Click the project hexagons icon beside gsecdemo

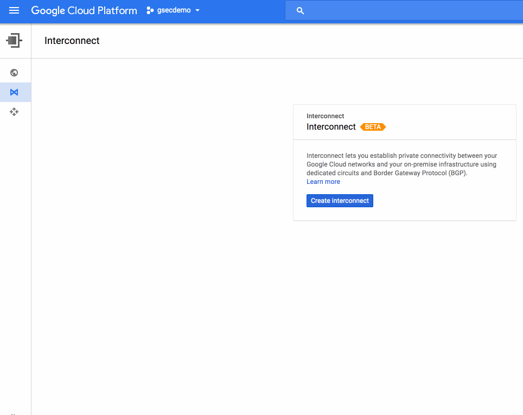150,10
